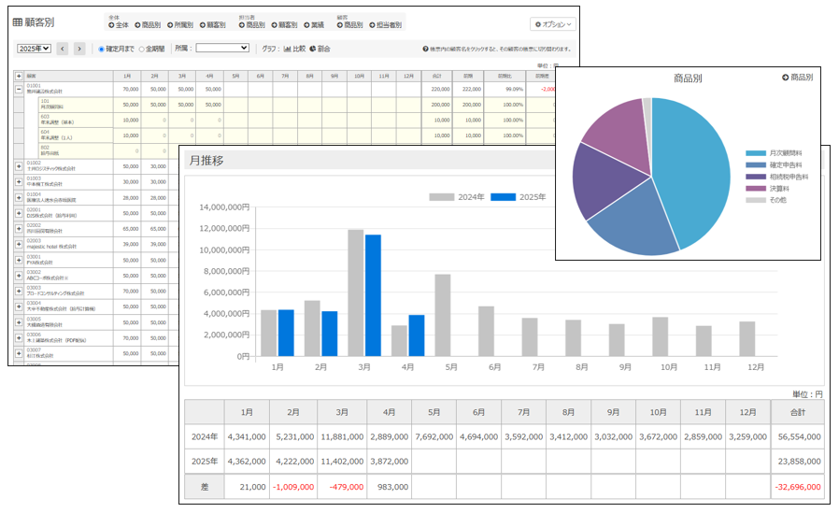Open the オプション button
Screen dimensions: 839x513
click(553, 24)
